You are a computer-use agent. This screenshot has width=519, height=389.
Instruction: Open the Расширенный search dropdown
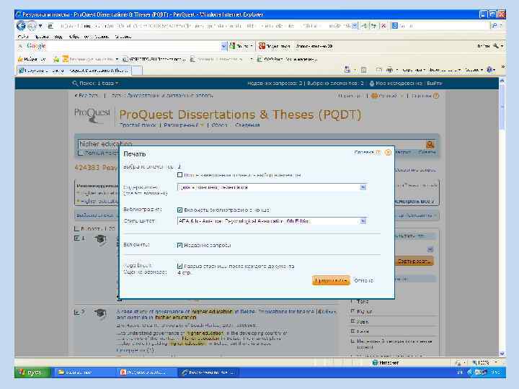(183, 125)
